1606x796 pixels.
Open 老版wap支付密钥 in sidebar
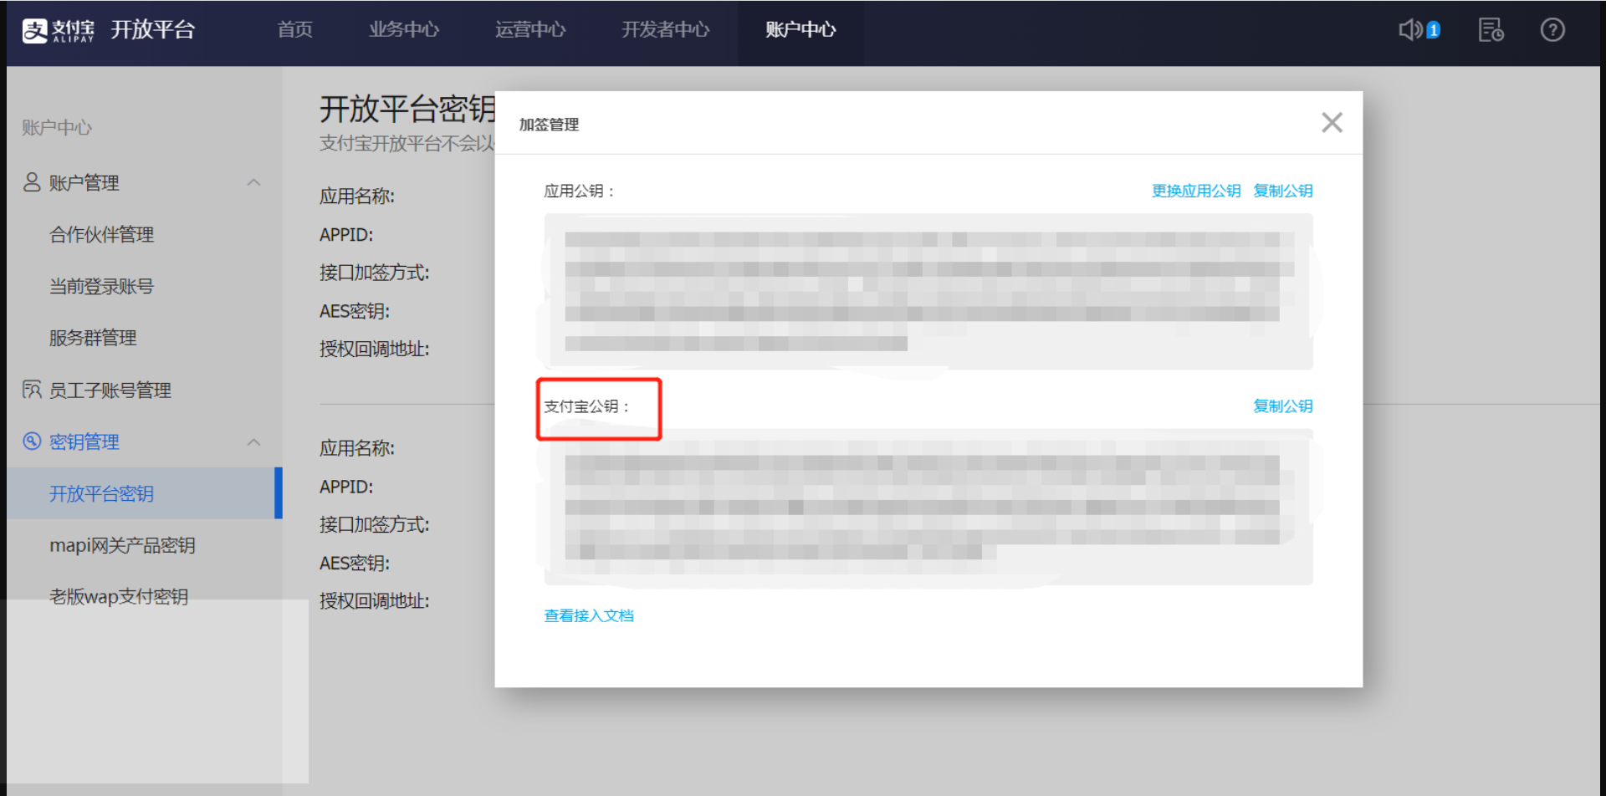119,597
